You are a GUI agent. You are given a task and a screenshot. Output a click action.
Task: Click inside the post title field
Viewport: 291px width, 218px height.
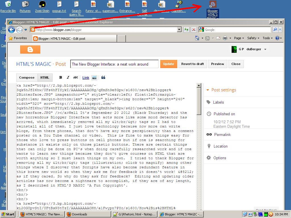pos(114,64)
